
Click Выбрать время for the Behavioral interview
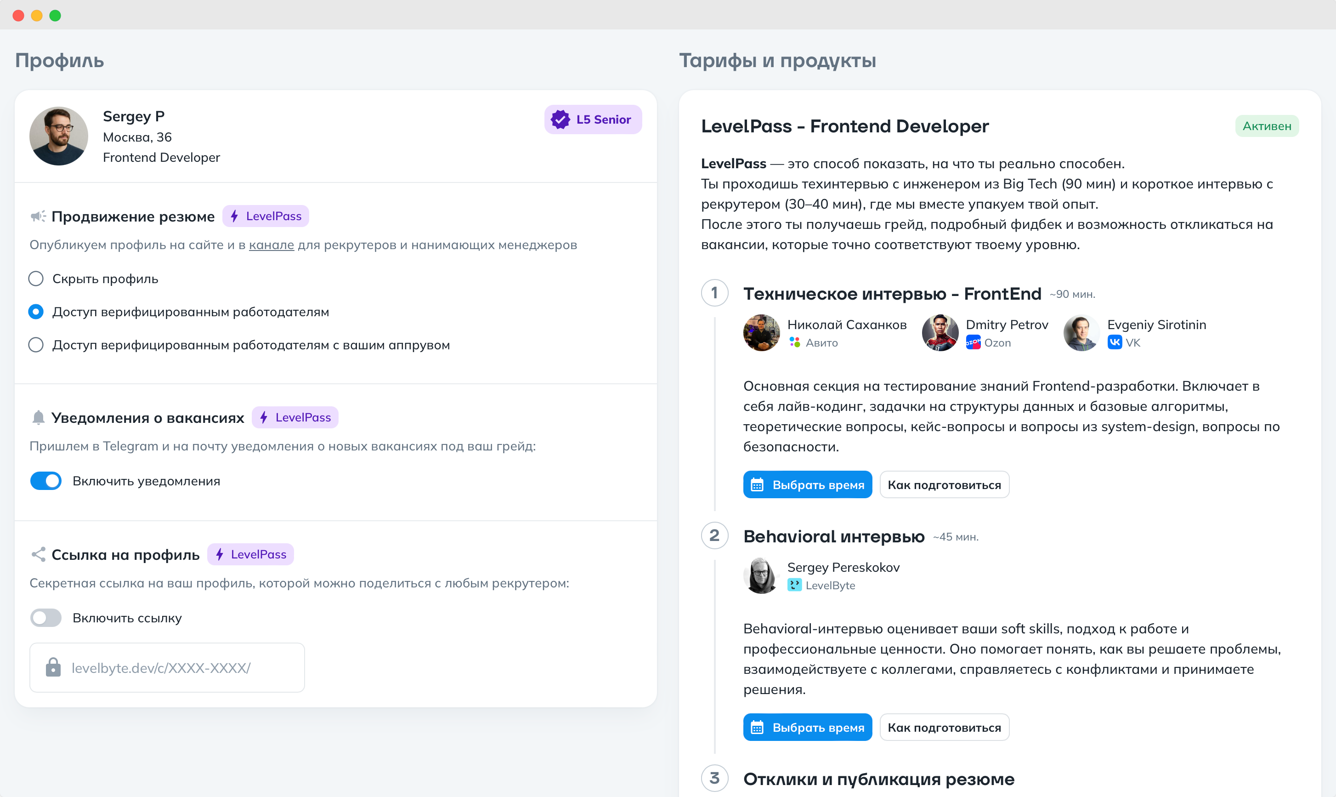(807, 727)
